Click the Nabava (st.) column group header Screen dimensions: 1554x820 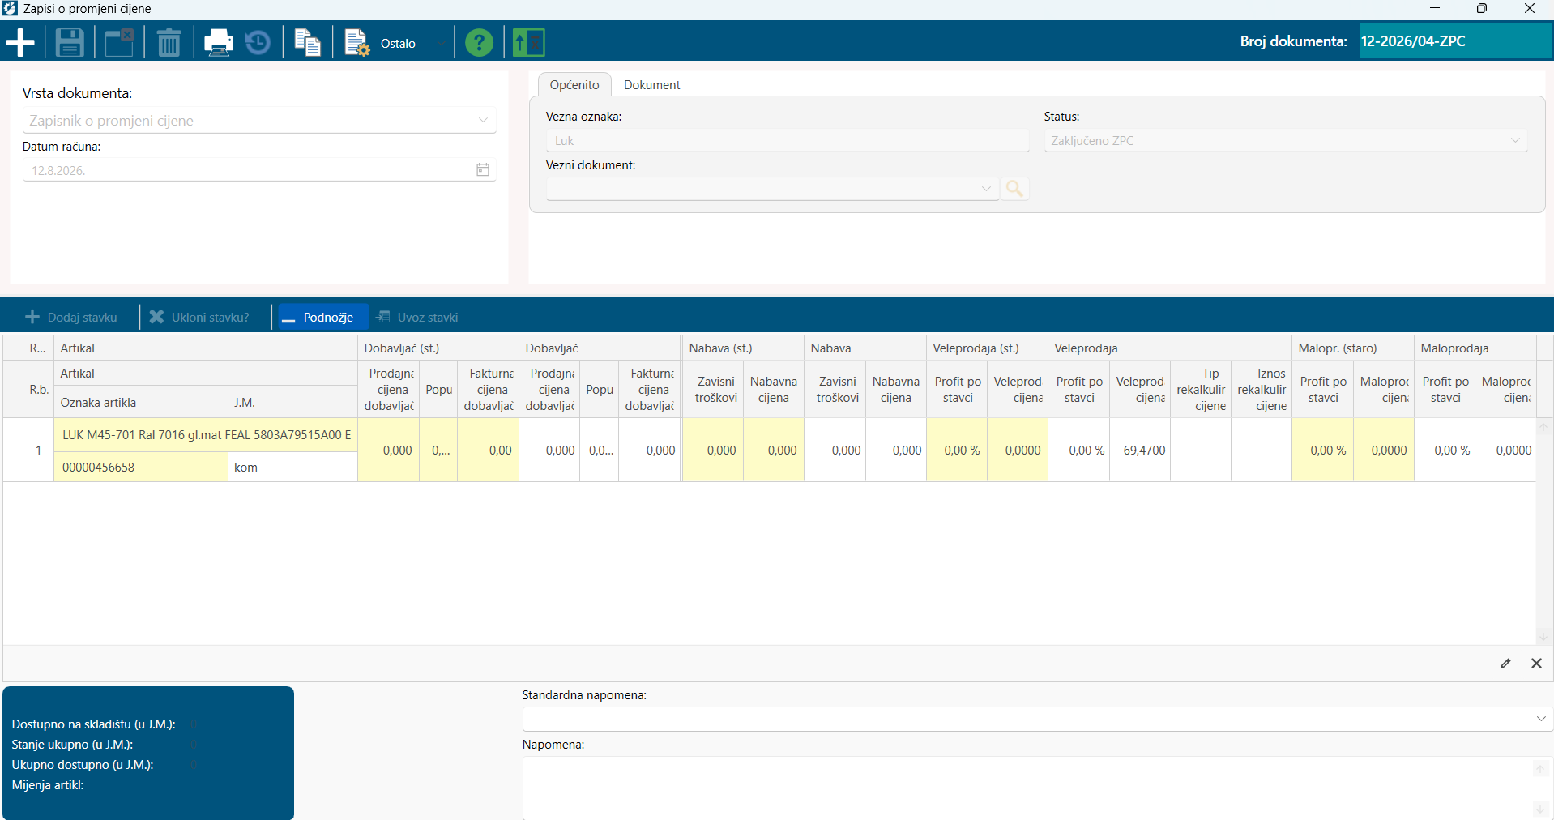tap(743, 348)
